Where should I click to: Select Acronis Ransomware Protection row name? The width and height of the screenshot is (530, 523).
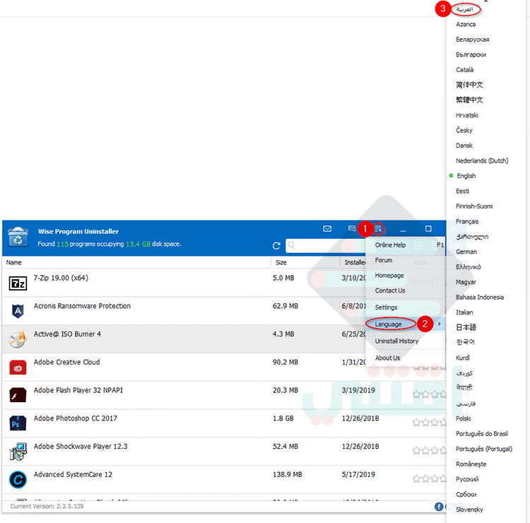82,306
